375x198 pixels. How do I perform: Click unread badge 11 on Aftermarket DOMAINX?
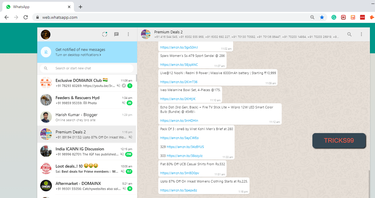(x=130, y=189)
